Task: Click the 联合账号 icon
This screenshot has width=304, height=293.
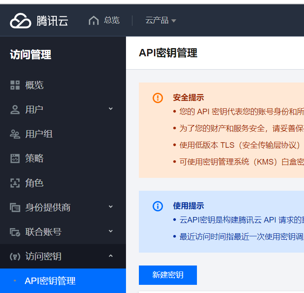Action: (15, 232)
